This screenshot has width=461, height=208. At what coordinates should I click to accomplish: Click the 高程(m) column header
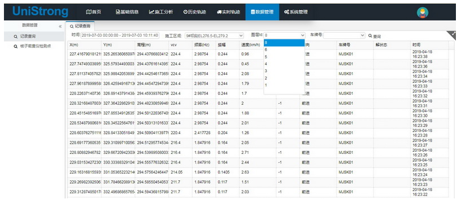click(x=152, y=45)
